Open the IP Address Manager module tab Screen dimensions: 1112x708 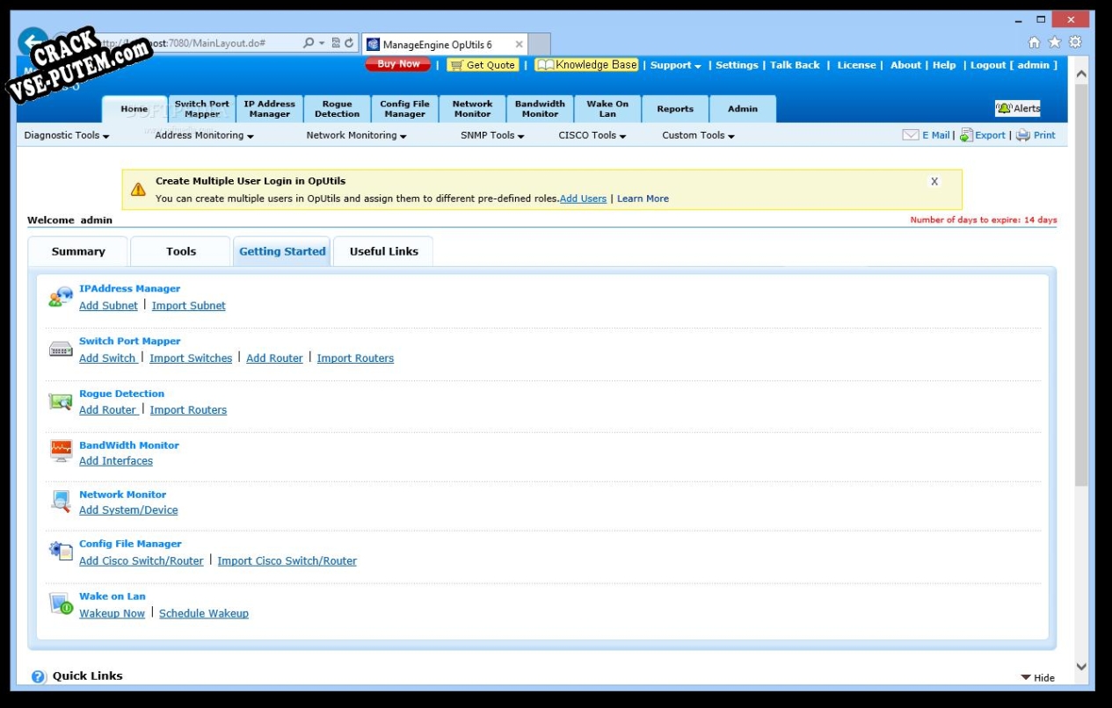[270, 109]
